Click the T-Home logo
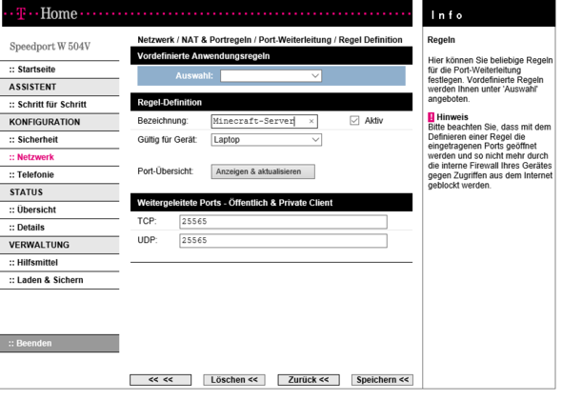Image resolution: width=562 pixels, height=401 pixels. pos(48,13)
